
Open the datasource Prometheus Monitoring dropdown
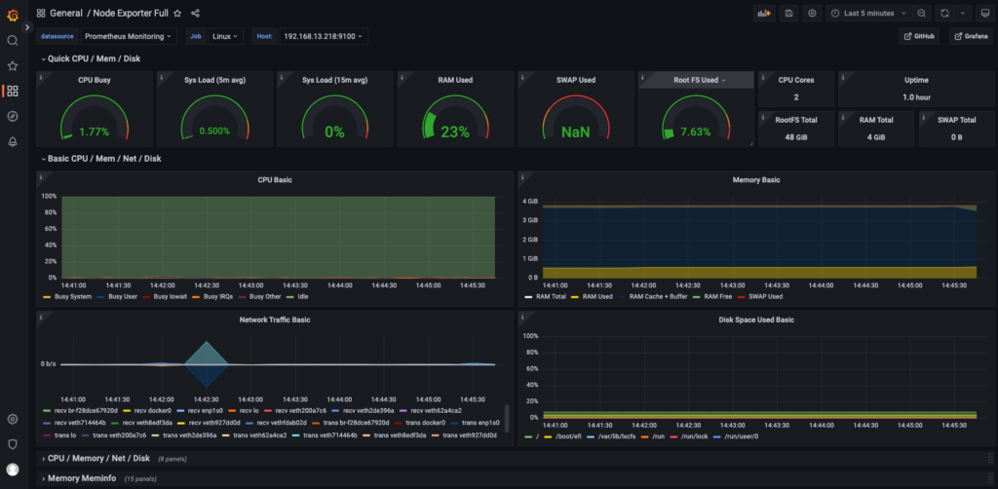point(128,36)
